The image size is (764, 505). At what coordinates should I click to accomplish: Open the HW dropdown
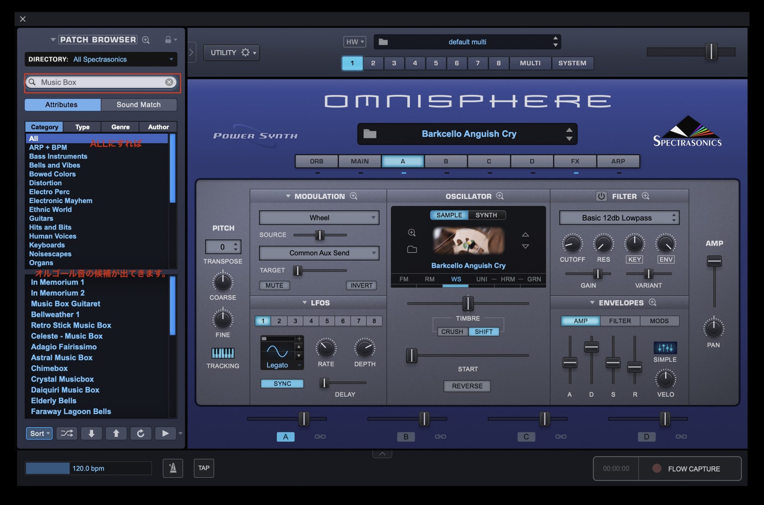(x=355, y=42)
